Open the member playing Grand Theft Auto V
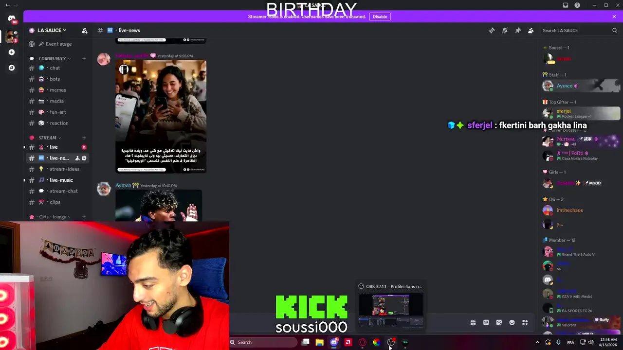The height and width of the screenshot is (350, 623). pyautogui.click(x=580, y=251)
